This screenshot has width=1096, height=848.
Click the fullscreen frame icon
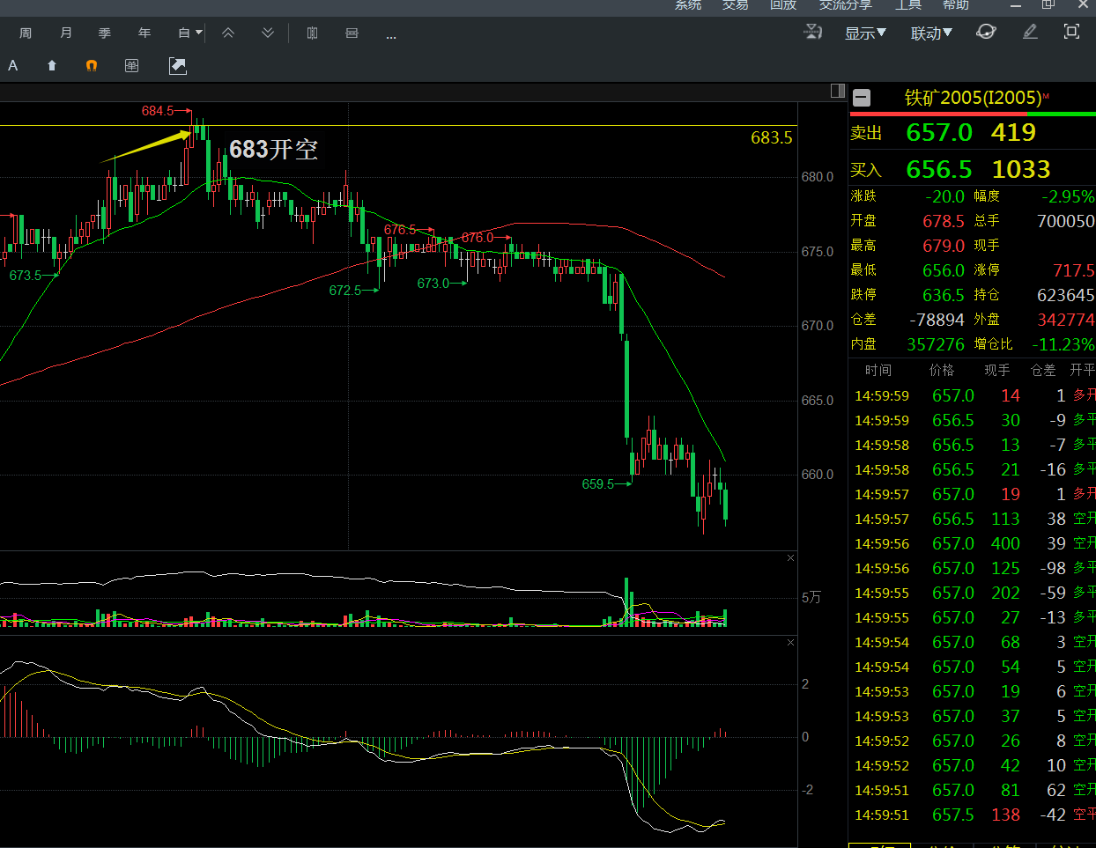click(x=1071, y=32)
